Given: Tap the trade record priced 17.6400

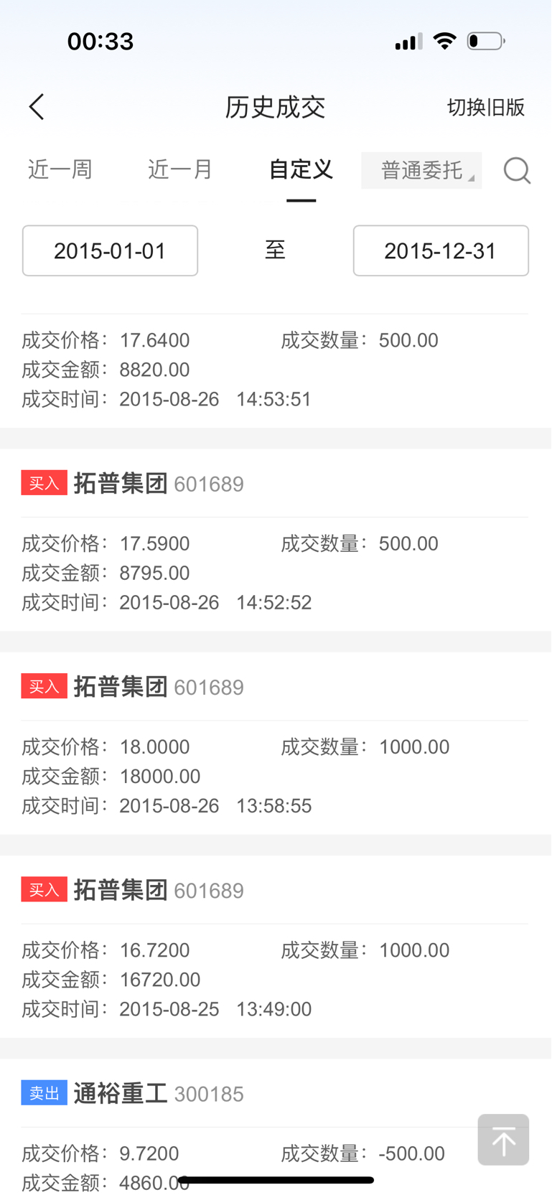Looking at the screenshot, I should [276, 369].
